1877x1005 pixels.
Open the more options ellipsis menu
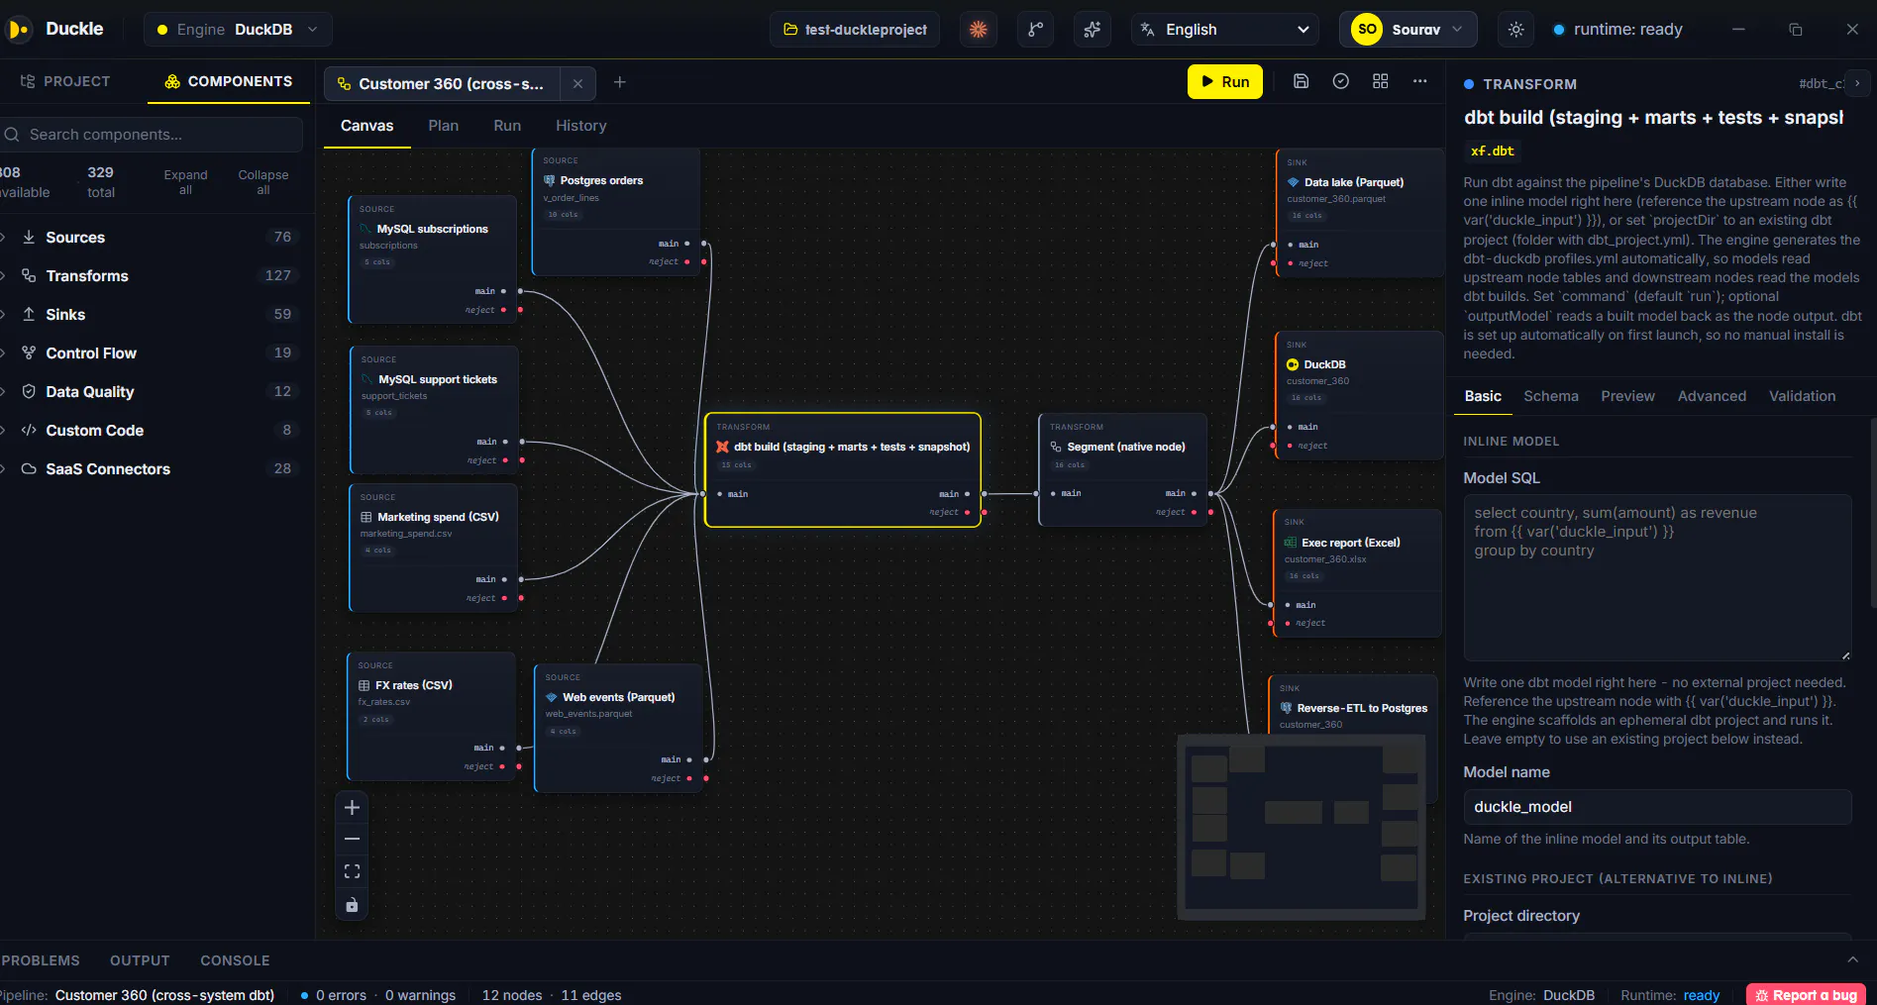click(x=1419, y=81)
